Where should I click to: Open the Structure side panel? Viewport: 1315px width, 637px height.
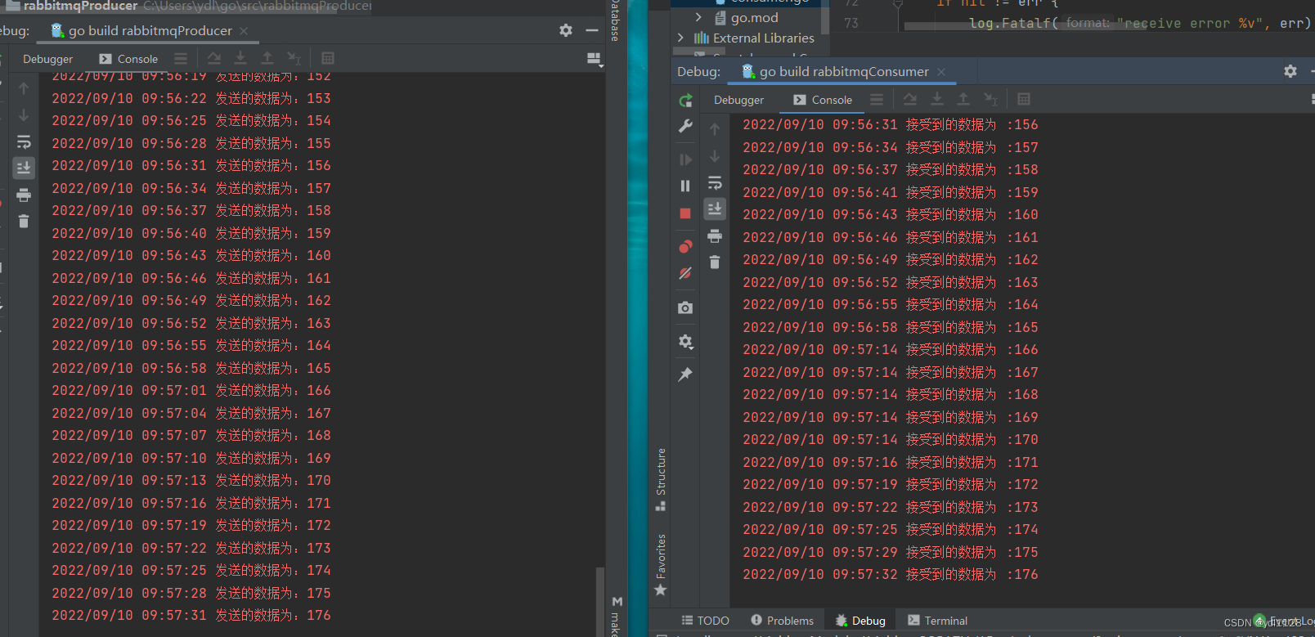pos(661,479)
